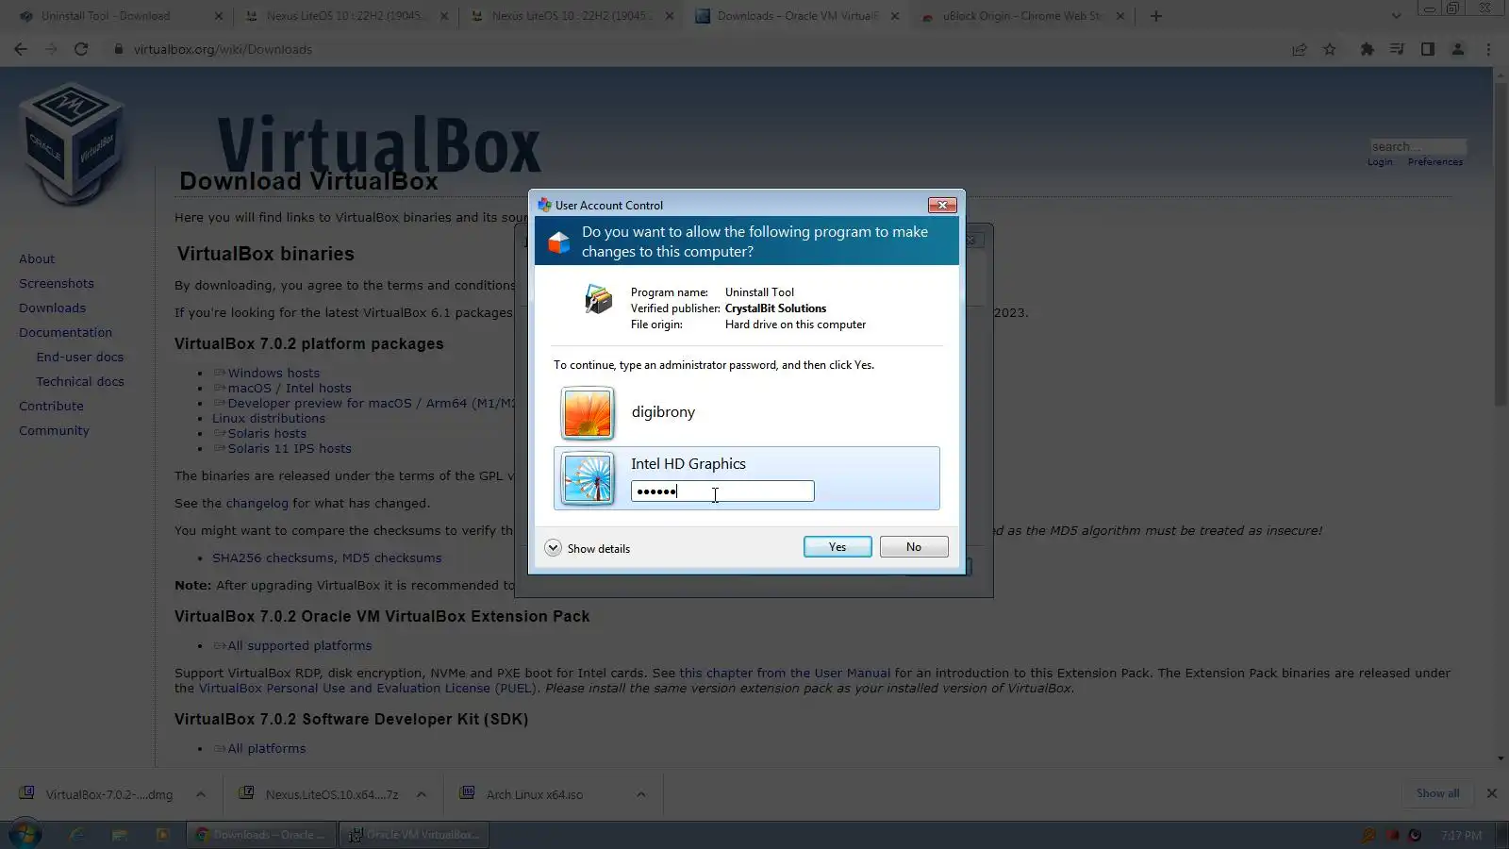This screenshot has height=849, width=1509.
Task: Open the tab search dropdown arrow
Action: point(1397,16)
